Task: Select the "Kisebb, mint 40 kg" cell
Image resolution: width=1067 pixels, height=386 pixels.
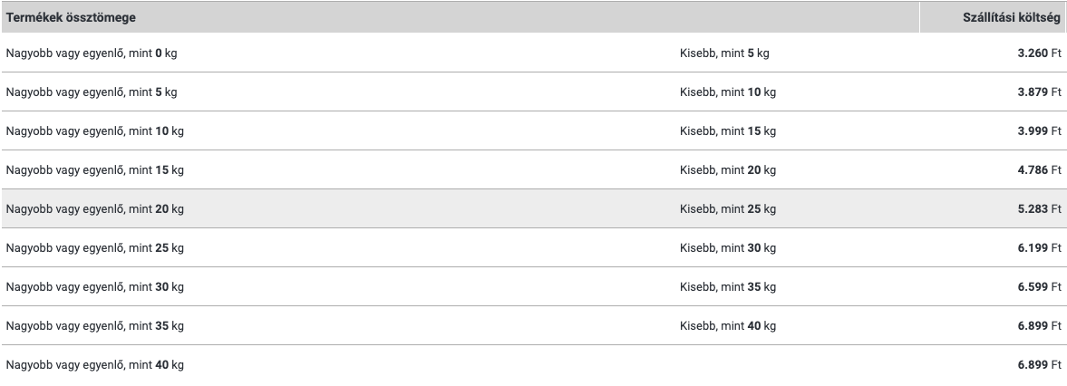Action: [728, 326]
